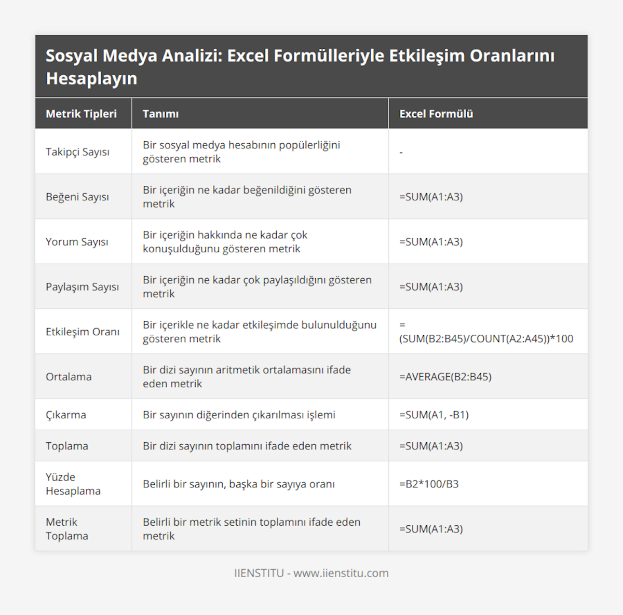Click the =SUM(A1, -B1) formula
This screenshot has width=623, height=615.
tap(434, 415)
